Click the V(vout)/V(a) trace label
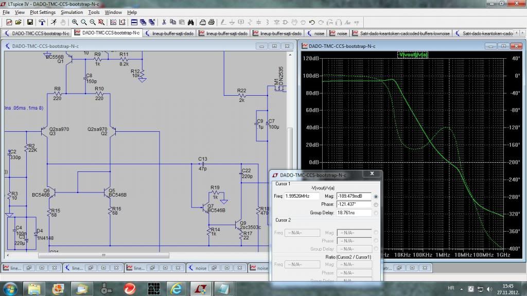 coord(413,55)
